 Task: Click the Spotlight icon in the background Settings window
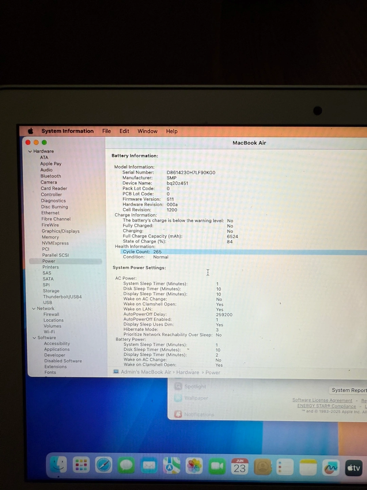coord(178,386)
